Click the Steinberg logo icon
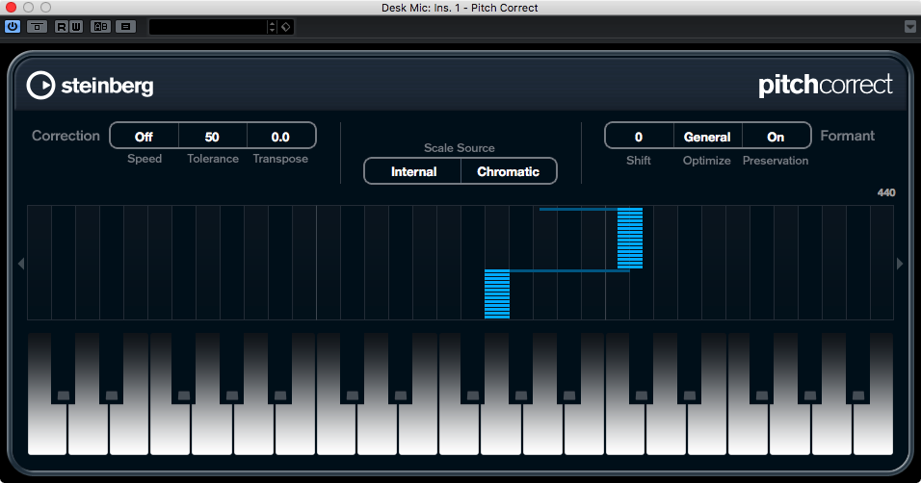Viewport: 921px width, 483px height. pos(41,86)
